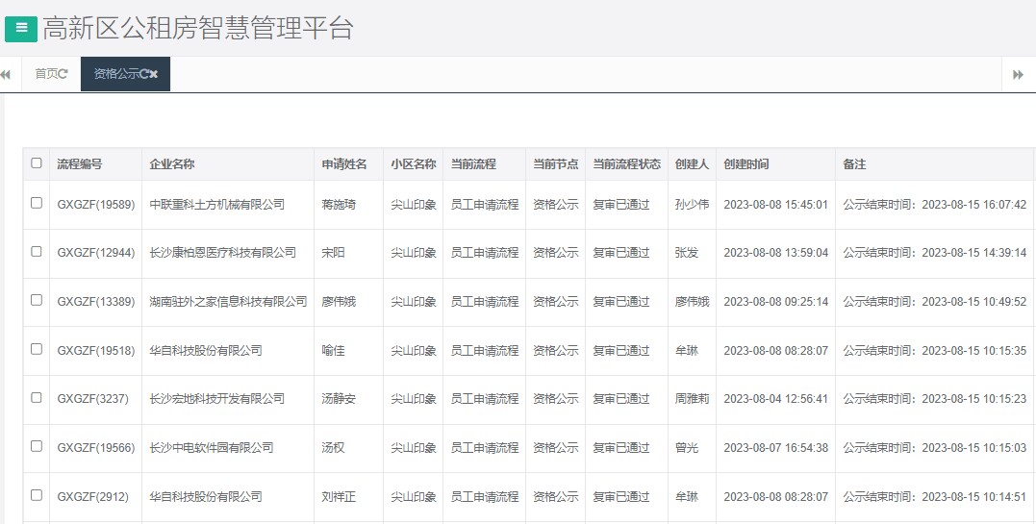
Task: Click creation time 2023-08-08 15:45:01
Action: point(775,205)
